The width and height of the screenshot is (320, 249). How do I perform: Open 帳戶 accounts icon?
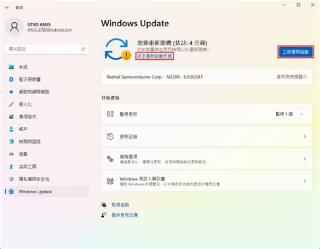[x=11, y=129]
